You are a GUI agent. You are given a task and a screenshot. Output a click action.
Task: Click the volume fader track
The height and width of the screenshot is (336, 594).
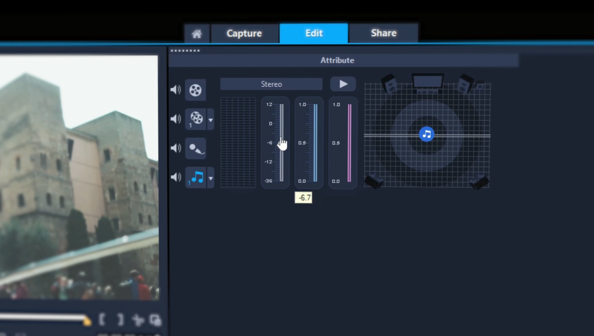282,142
